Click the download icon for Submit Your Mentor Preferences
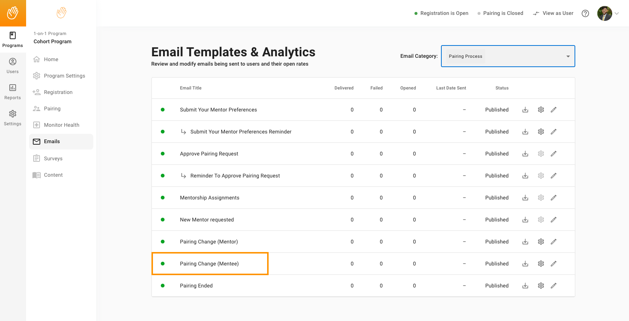The height and width of the screenshot is (321, 629). pyautogui.click(x=525, y=110)
